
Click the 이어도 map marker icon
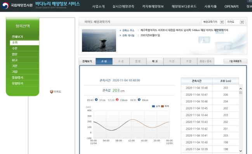click(51, 92)
